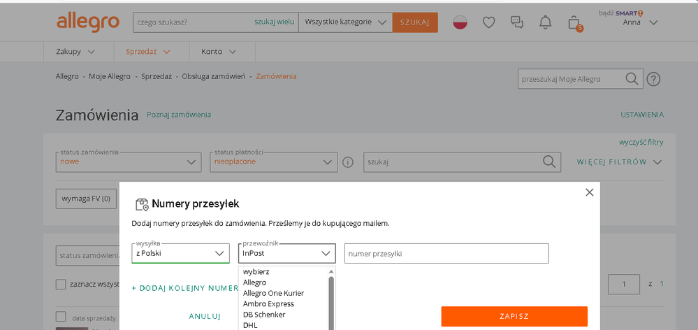
Task: Click DODAJ KOLEJNY NUMER link
Action: (185, 288)
